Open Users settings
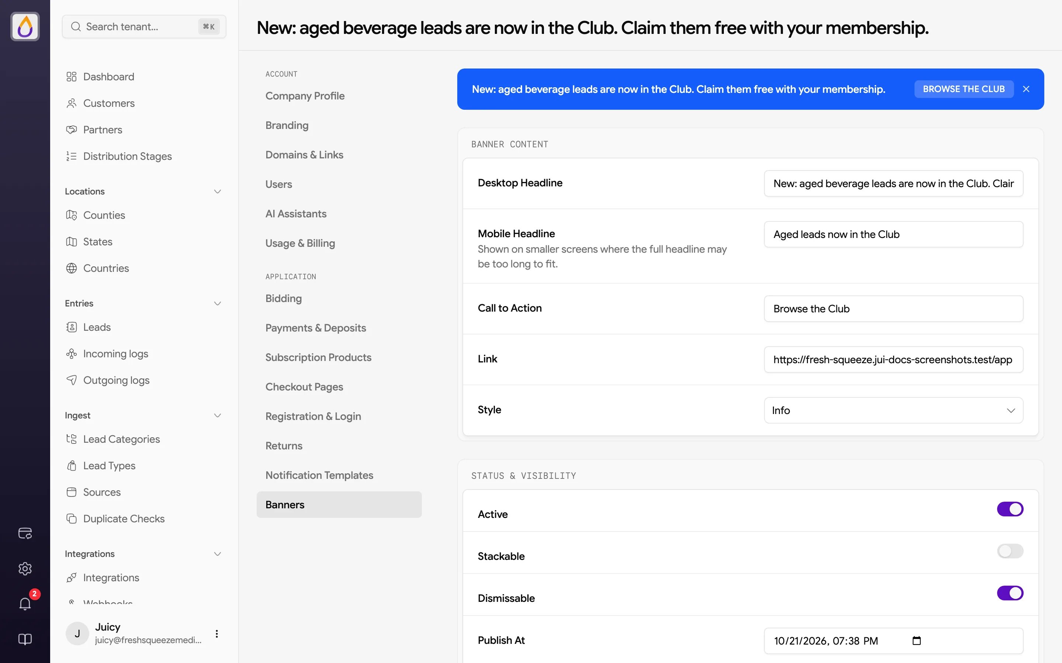Screen dimensions: 1062x663 [x=279, y=185]
